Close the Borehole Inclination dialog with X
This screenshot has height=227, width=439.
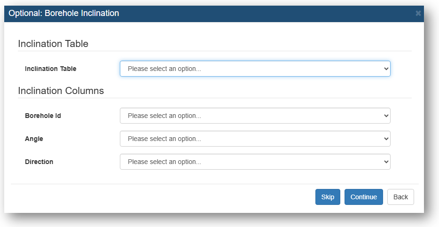[418, 13]
